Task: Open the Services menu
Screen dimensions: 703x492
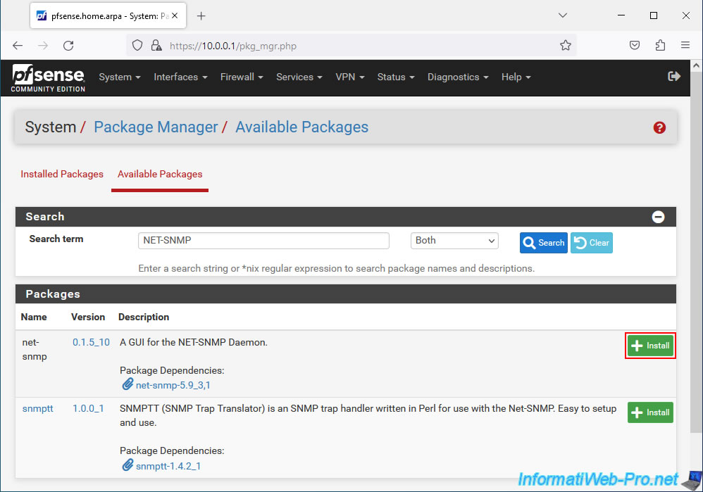Action: click(x=299, y=77)
